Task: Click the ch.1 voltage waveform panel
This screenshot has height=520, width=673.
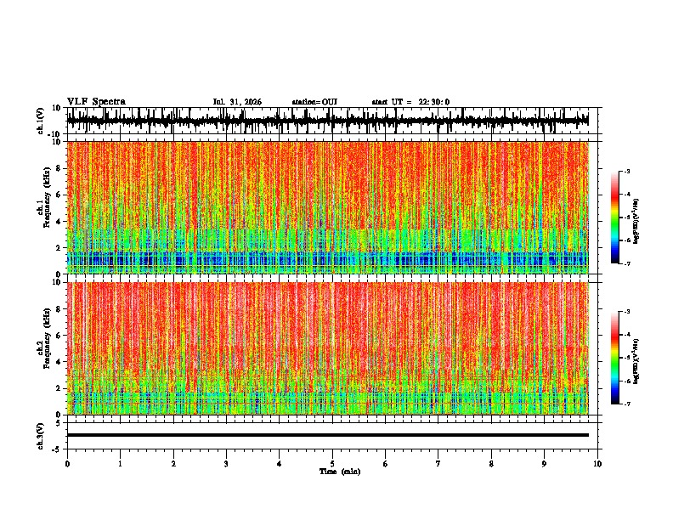Action: (x=332, y=121)
